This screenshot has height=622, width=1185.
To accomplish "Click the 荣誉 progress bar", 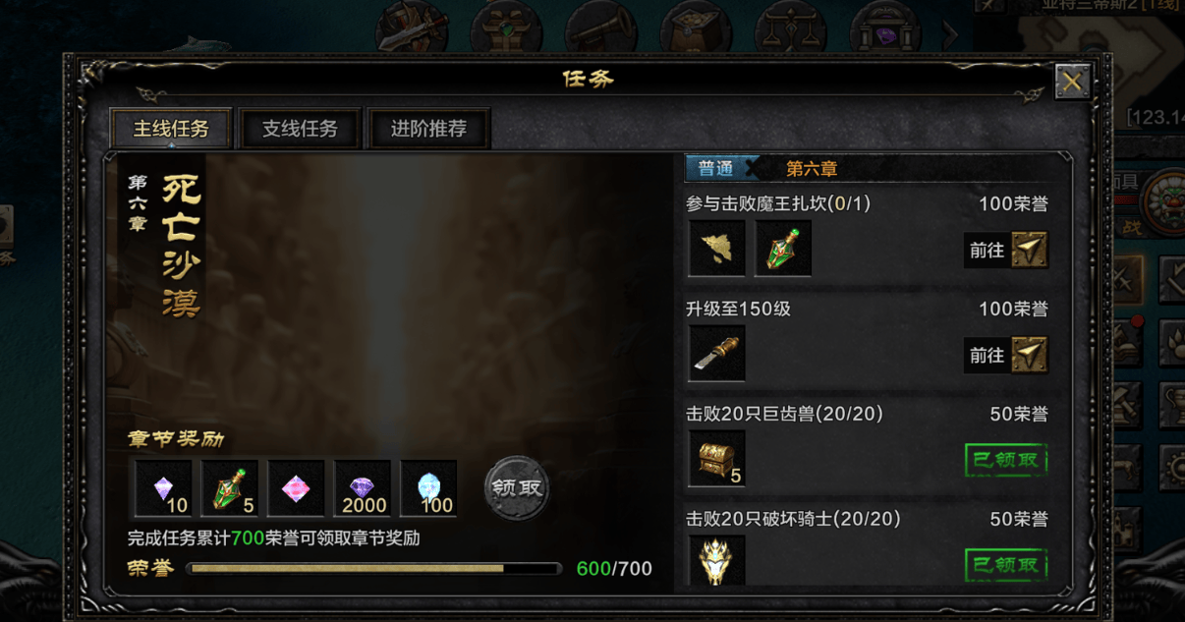I will [x=373, y=568].
